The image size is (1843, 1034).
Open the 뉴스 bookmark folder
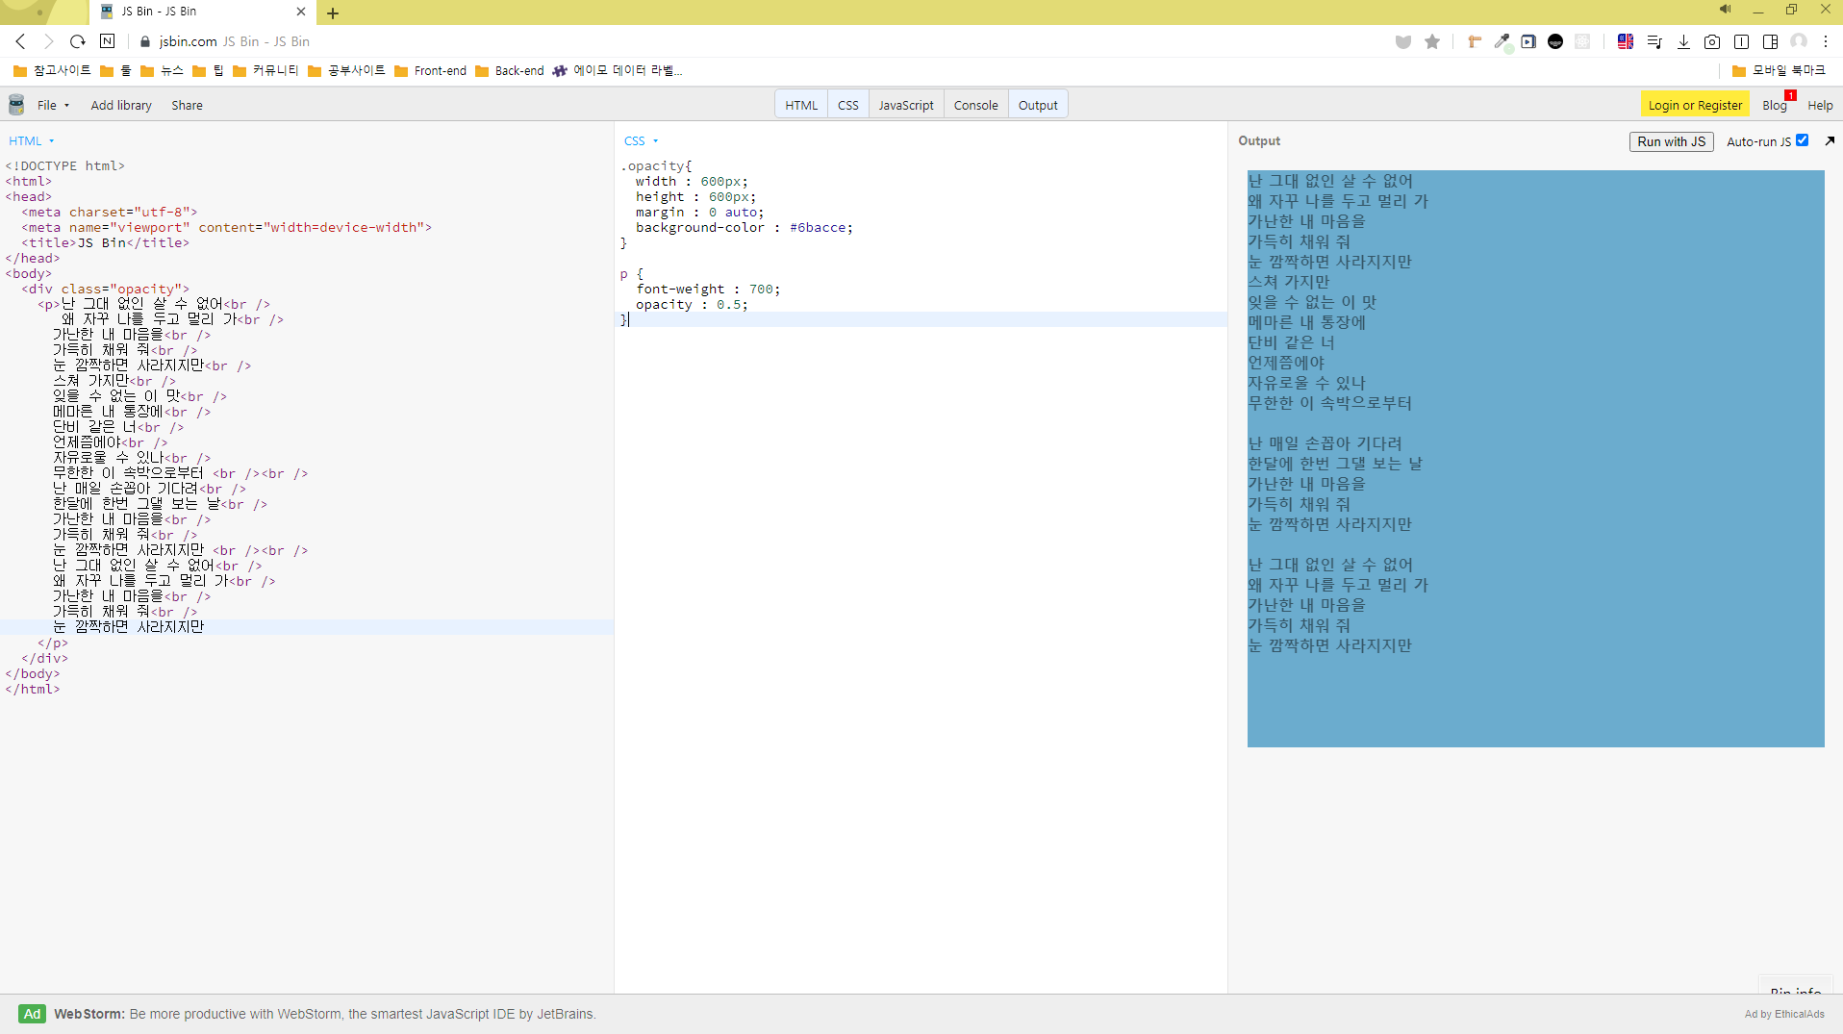point(162,70)
